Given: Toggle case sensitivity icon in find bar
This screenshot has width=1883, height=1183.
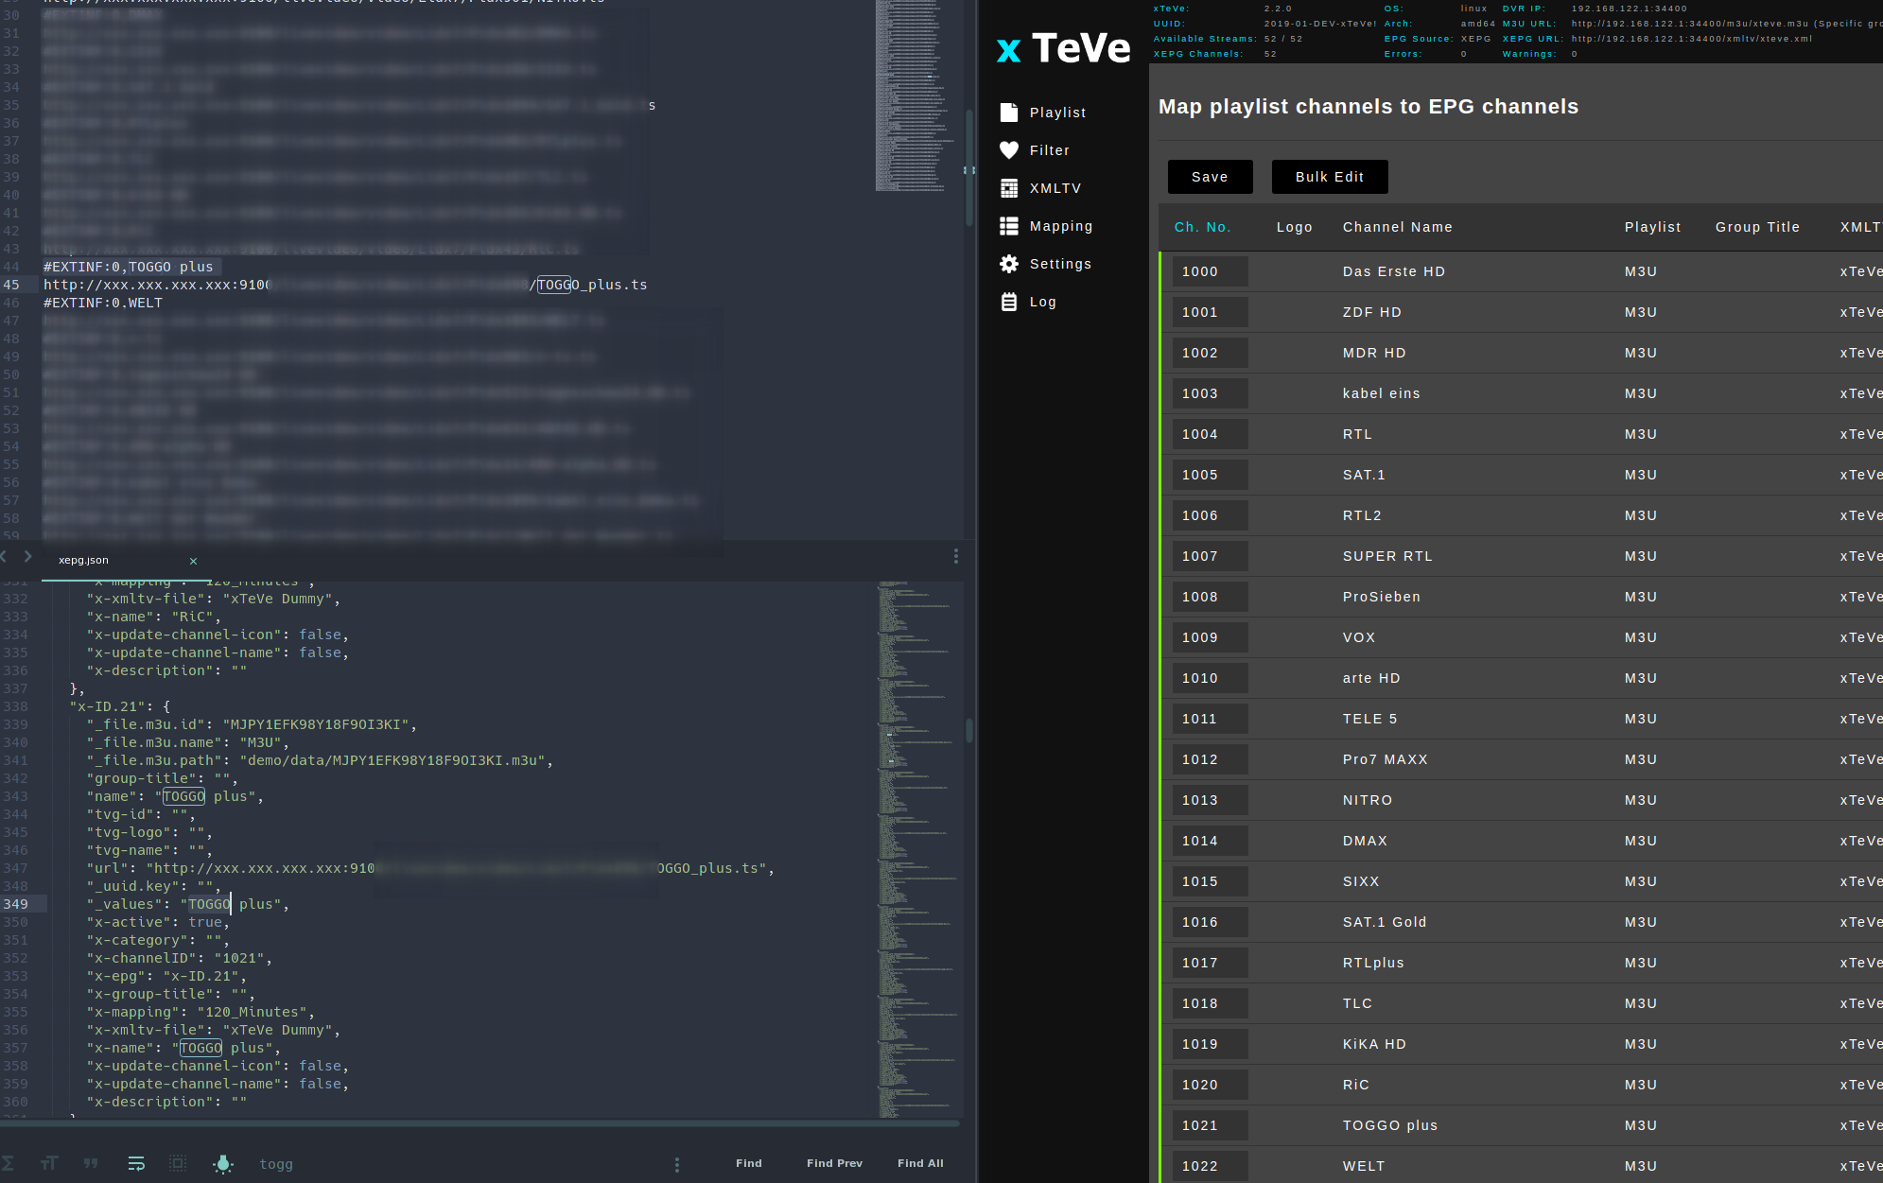Looking at the screenshot, I should click(49, 1162).
